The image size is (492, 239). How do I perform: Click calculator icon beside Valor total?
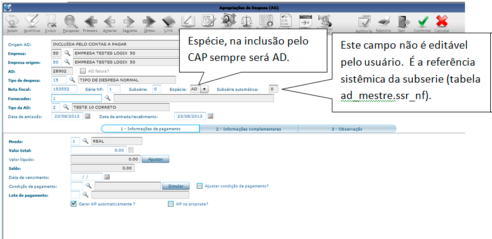[x=131, y=150]
